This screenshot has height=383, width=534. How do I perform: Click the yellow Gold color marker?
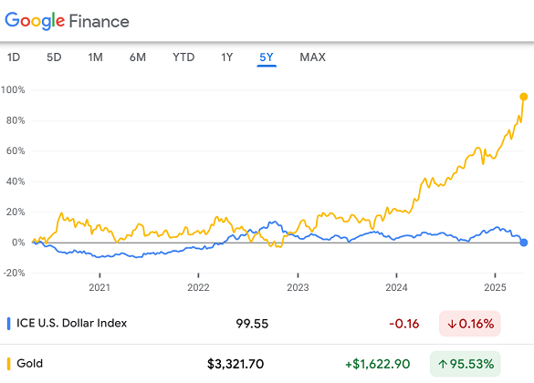pos(9,364)
